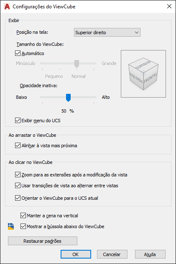Screen dimensions: 176x264
Task: Click the Opacidade inativa slider handle
Action: point(68,98)
